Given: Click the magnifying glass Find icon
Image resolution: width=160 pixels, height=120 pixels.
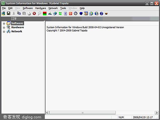Looking at the screenshot, I should click(39, 13).
